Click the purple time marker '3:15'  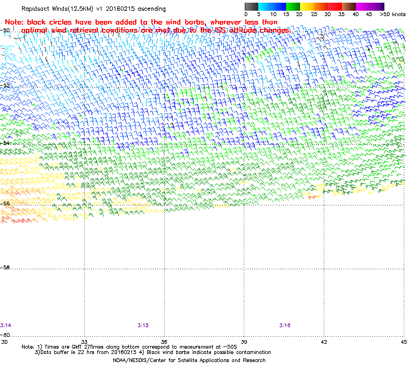143,326
